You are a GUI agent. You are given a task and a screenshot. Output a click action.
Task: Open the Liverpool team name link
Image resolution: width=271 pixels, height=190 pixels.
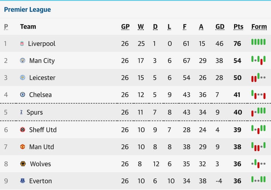pos(42,44)
